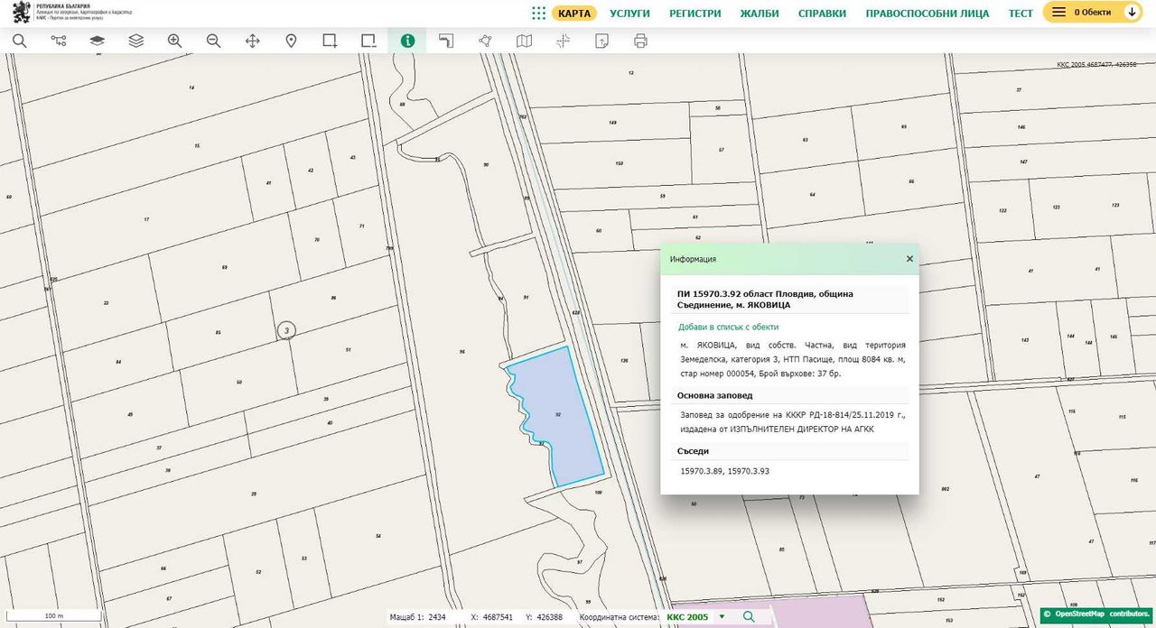1156x628 pixels.
Task: Click the download arrow in objects button
Action: tap(1132, 13)
